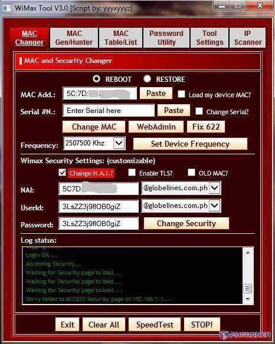Open the MAC Table/List tab
The width and height of the screenshot is (275, 344).
(120, 38)
